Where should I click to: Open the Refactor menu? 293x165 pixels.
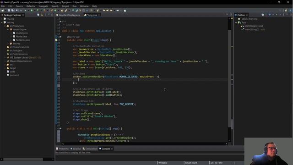pyautogui.click(x=31, y=6)
